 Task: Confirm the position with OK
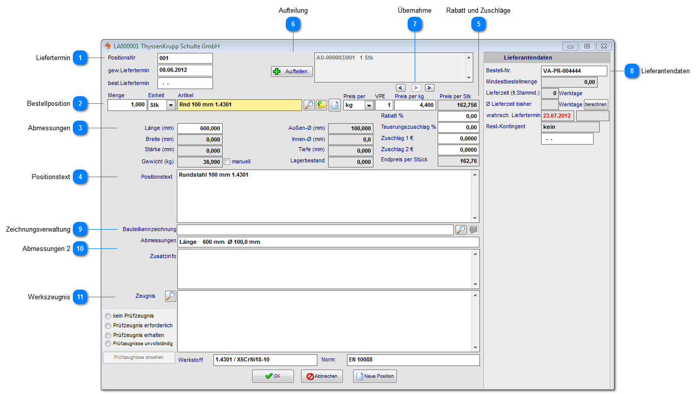point(273,376)
